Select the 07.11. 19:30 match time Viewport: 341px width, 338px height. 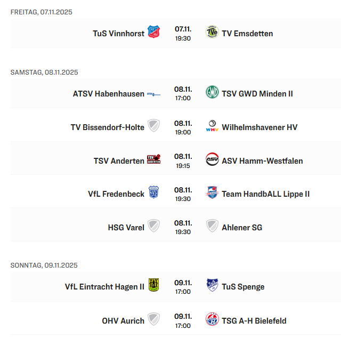pos(183,33)
